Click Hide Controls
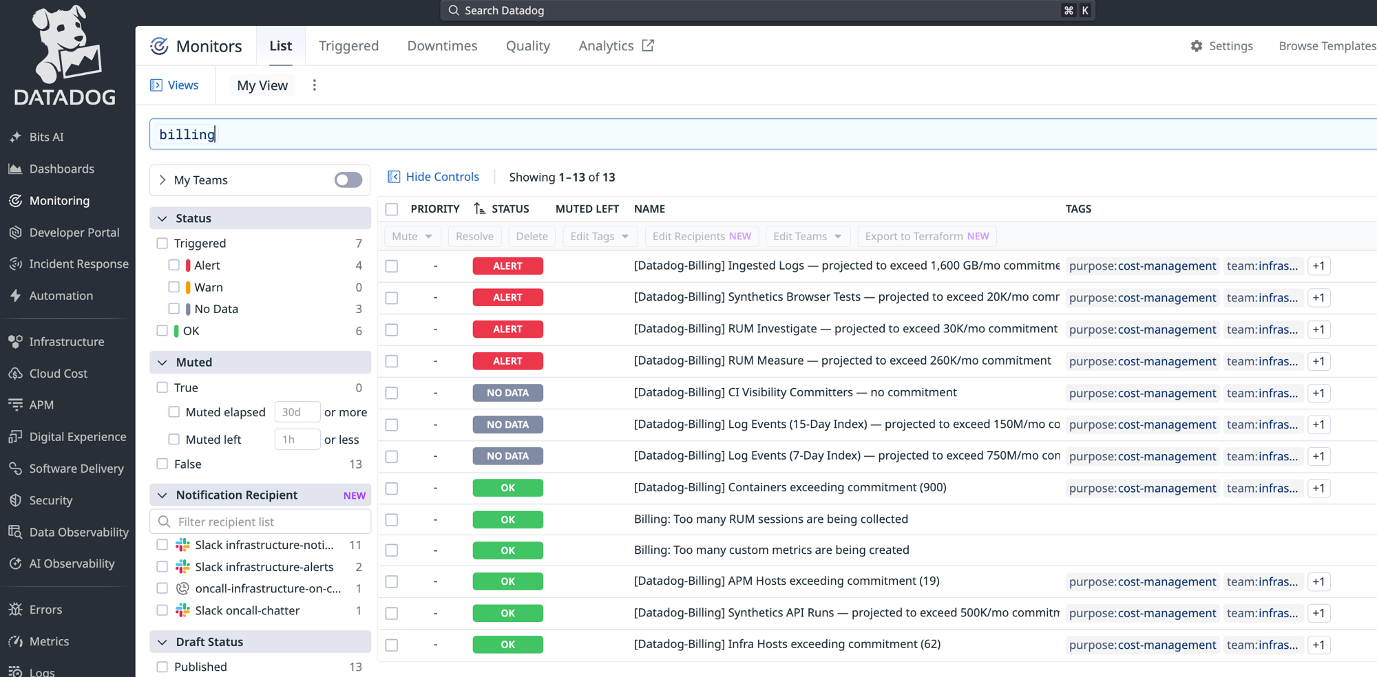 434,177
